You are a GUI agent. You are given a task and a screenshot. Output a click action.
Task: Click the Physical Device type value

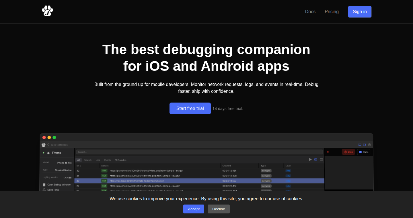(63, 170)
